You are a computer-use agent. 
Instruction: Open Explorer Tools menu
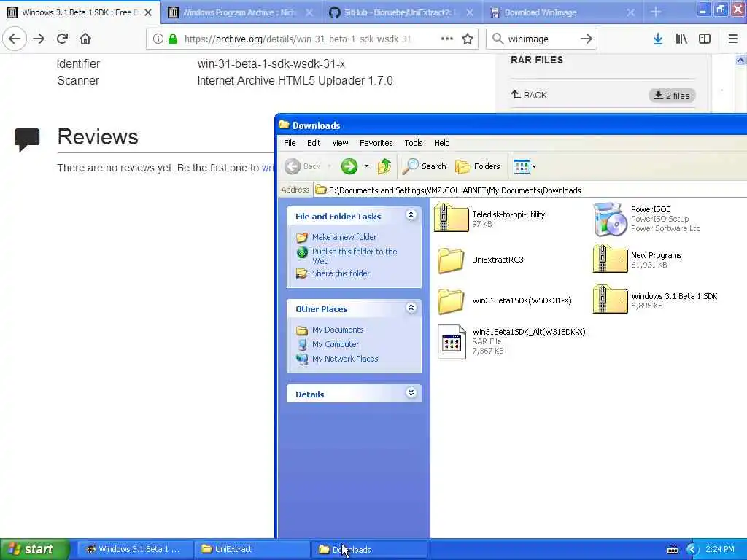coord(414,143)
